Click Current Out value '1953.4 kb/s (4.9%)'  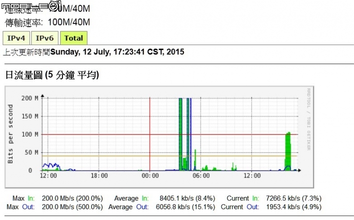[294, 207]
